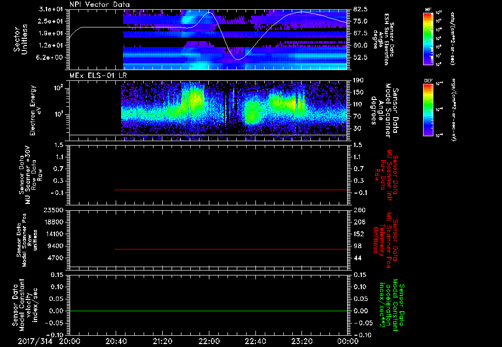Click the '150' scanner angle tick value

click(x=359, y=93)
